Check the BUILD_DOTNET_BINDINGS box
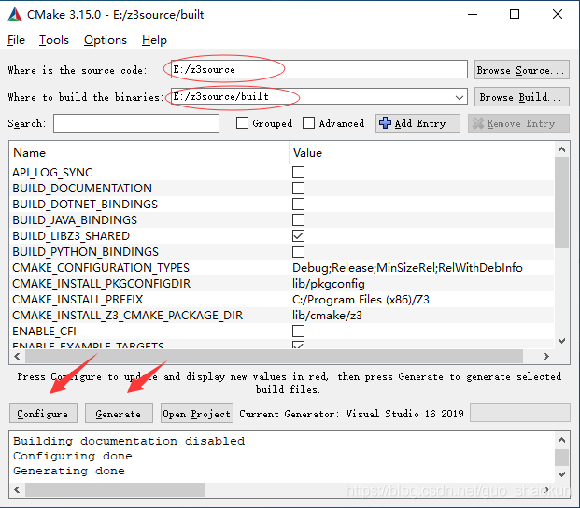The width and height of the screenshot is (580, 508). coord(299,205)
